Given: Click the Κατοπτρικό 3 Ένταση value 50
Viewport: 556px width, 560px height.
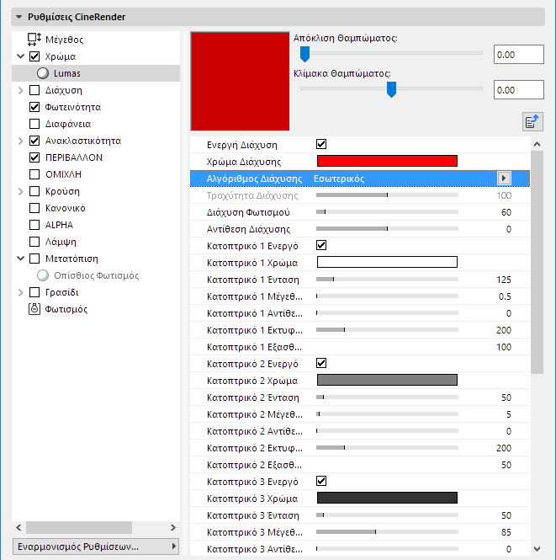Looking at the screenshot, I should pyautogui.click(x=506, y=515).
